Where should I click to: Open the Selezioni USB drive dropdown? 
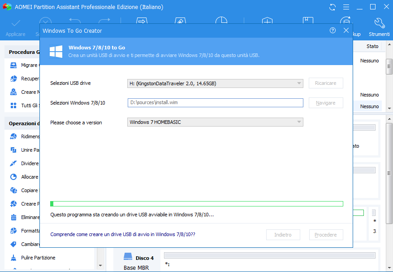tap(215, 83)
